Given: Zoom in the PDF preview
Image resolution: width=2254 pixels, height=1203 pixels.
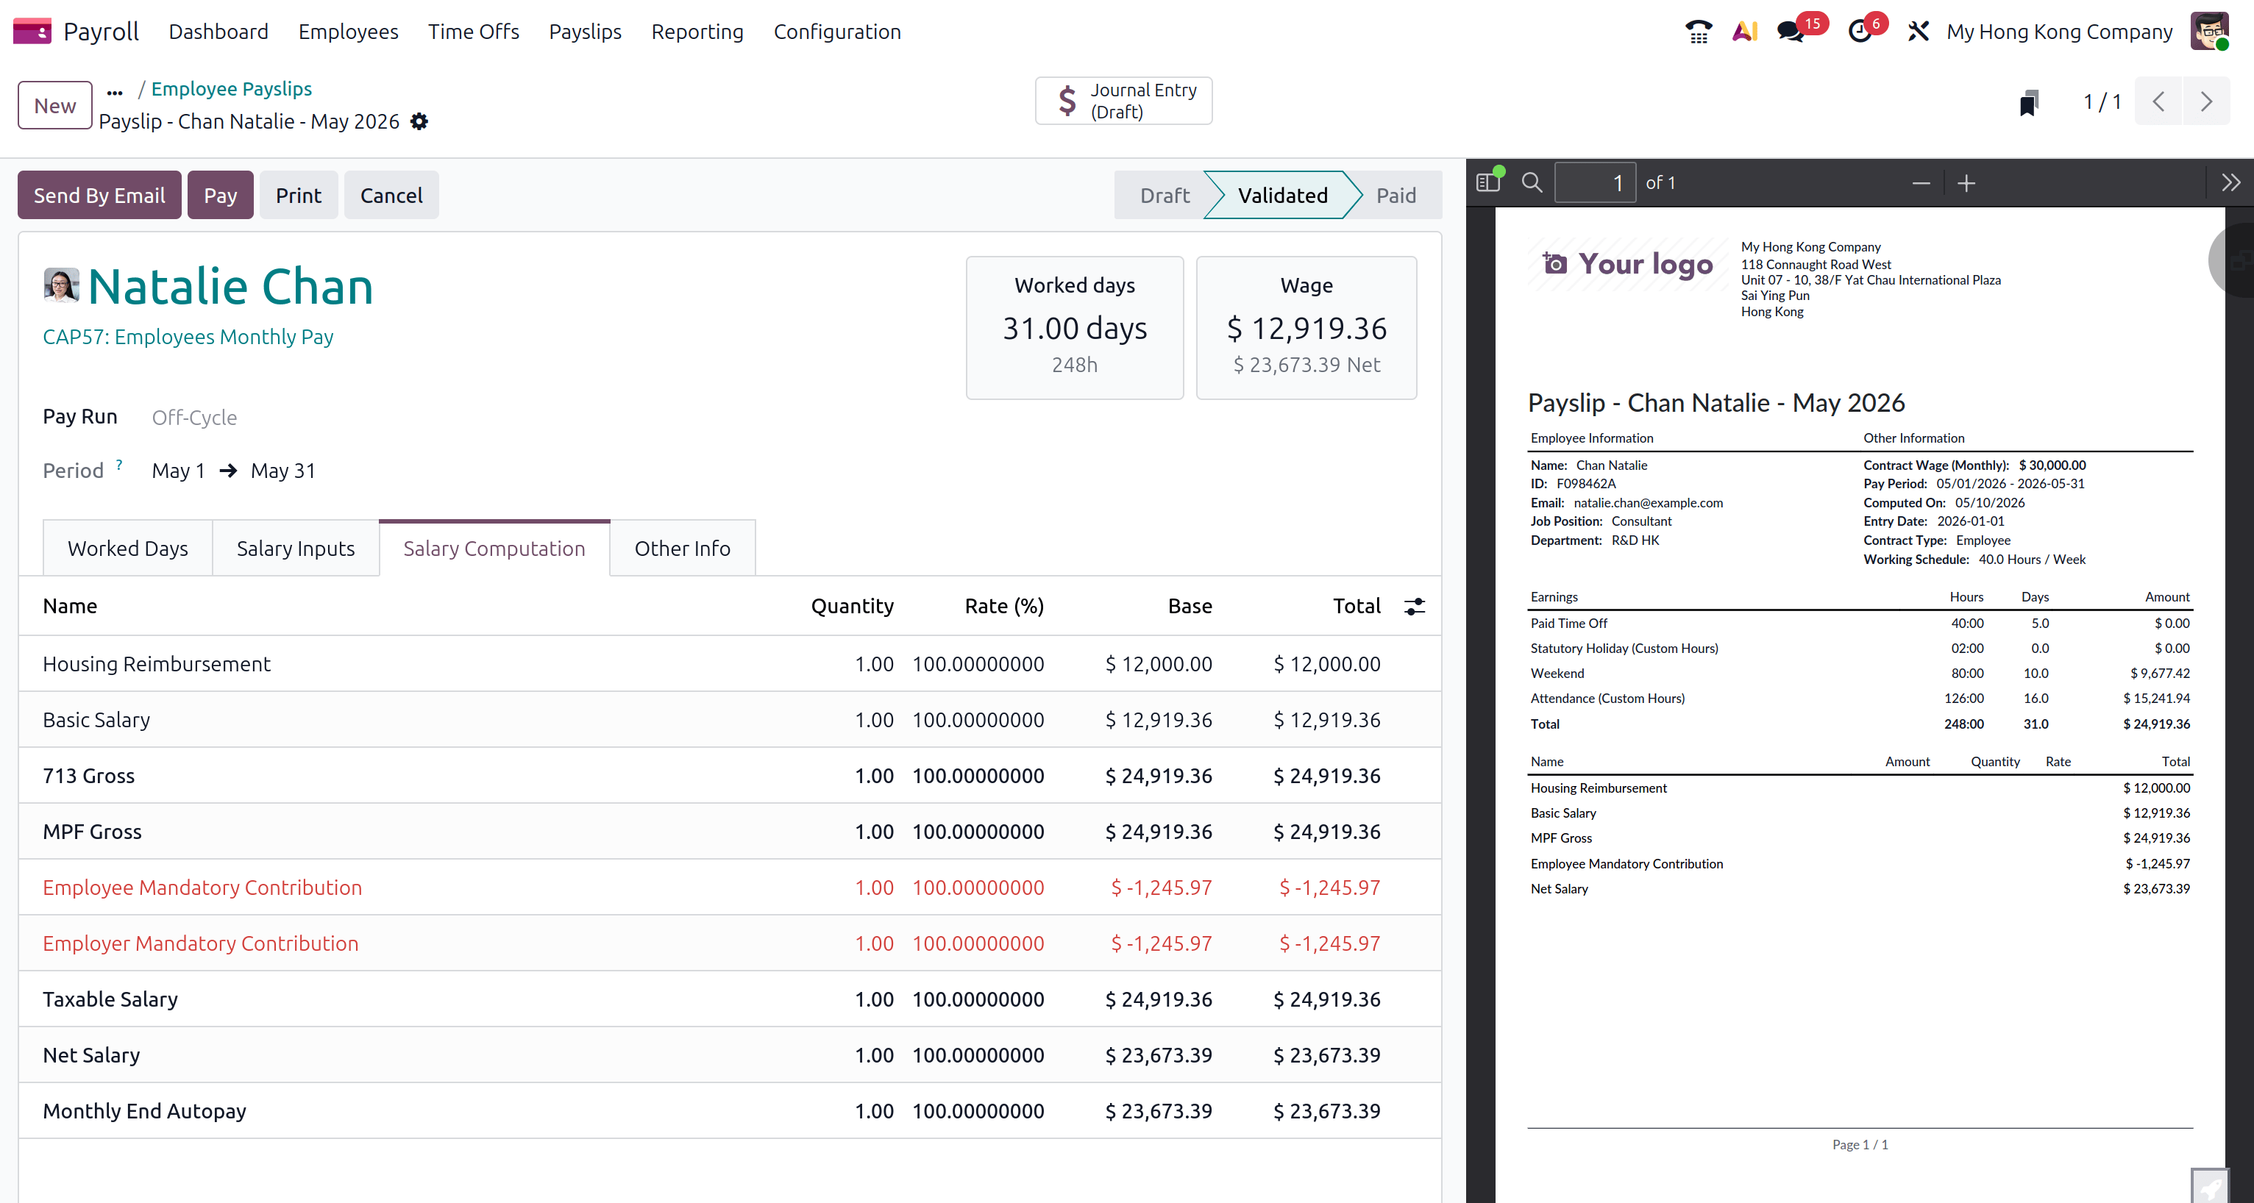Looking at the screenshot, I should (1966, 183).
